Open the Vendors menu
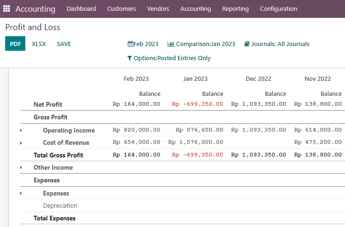Image resolution: width=345 pixels, height=227 pixels. click(x=158, y=9)
